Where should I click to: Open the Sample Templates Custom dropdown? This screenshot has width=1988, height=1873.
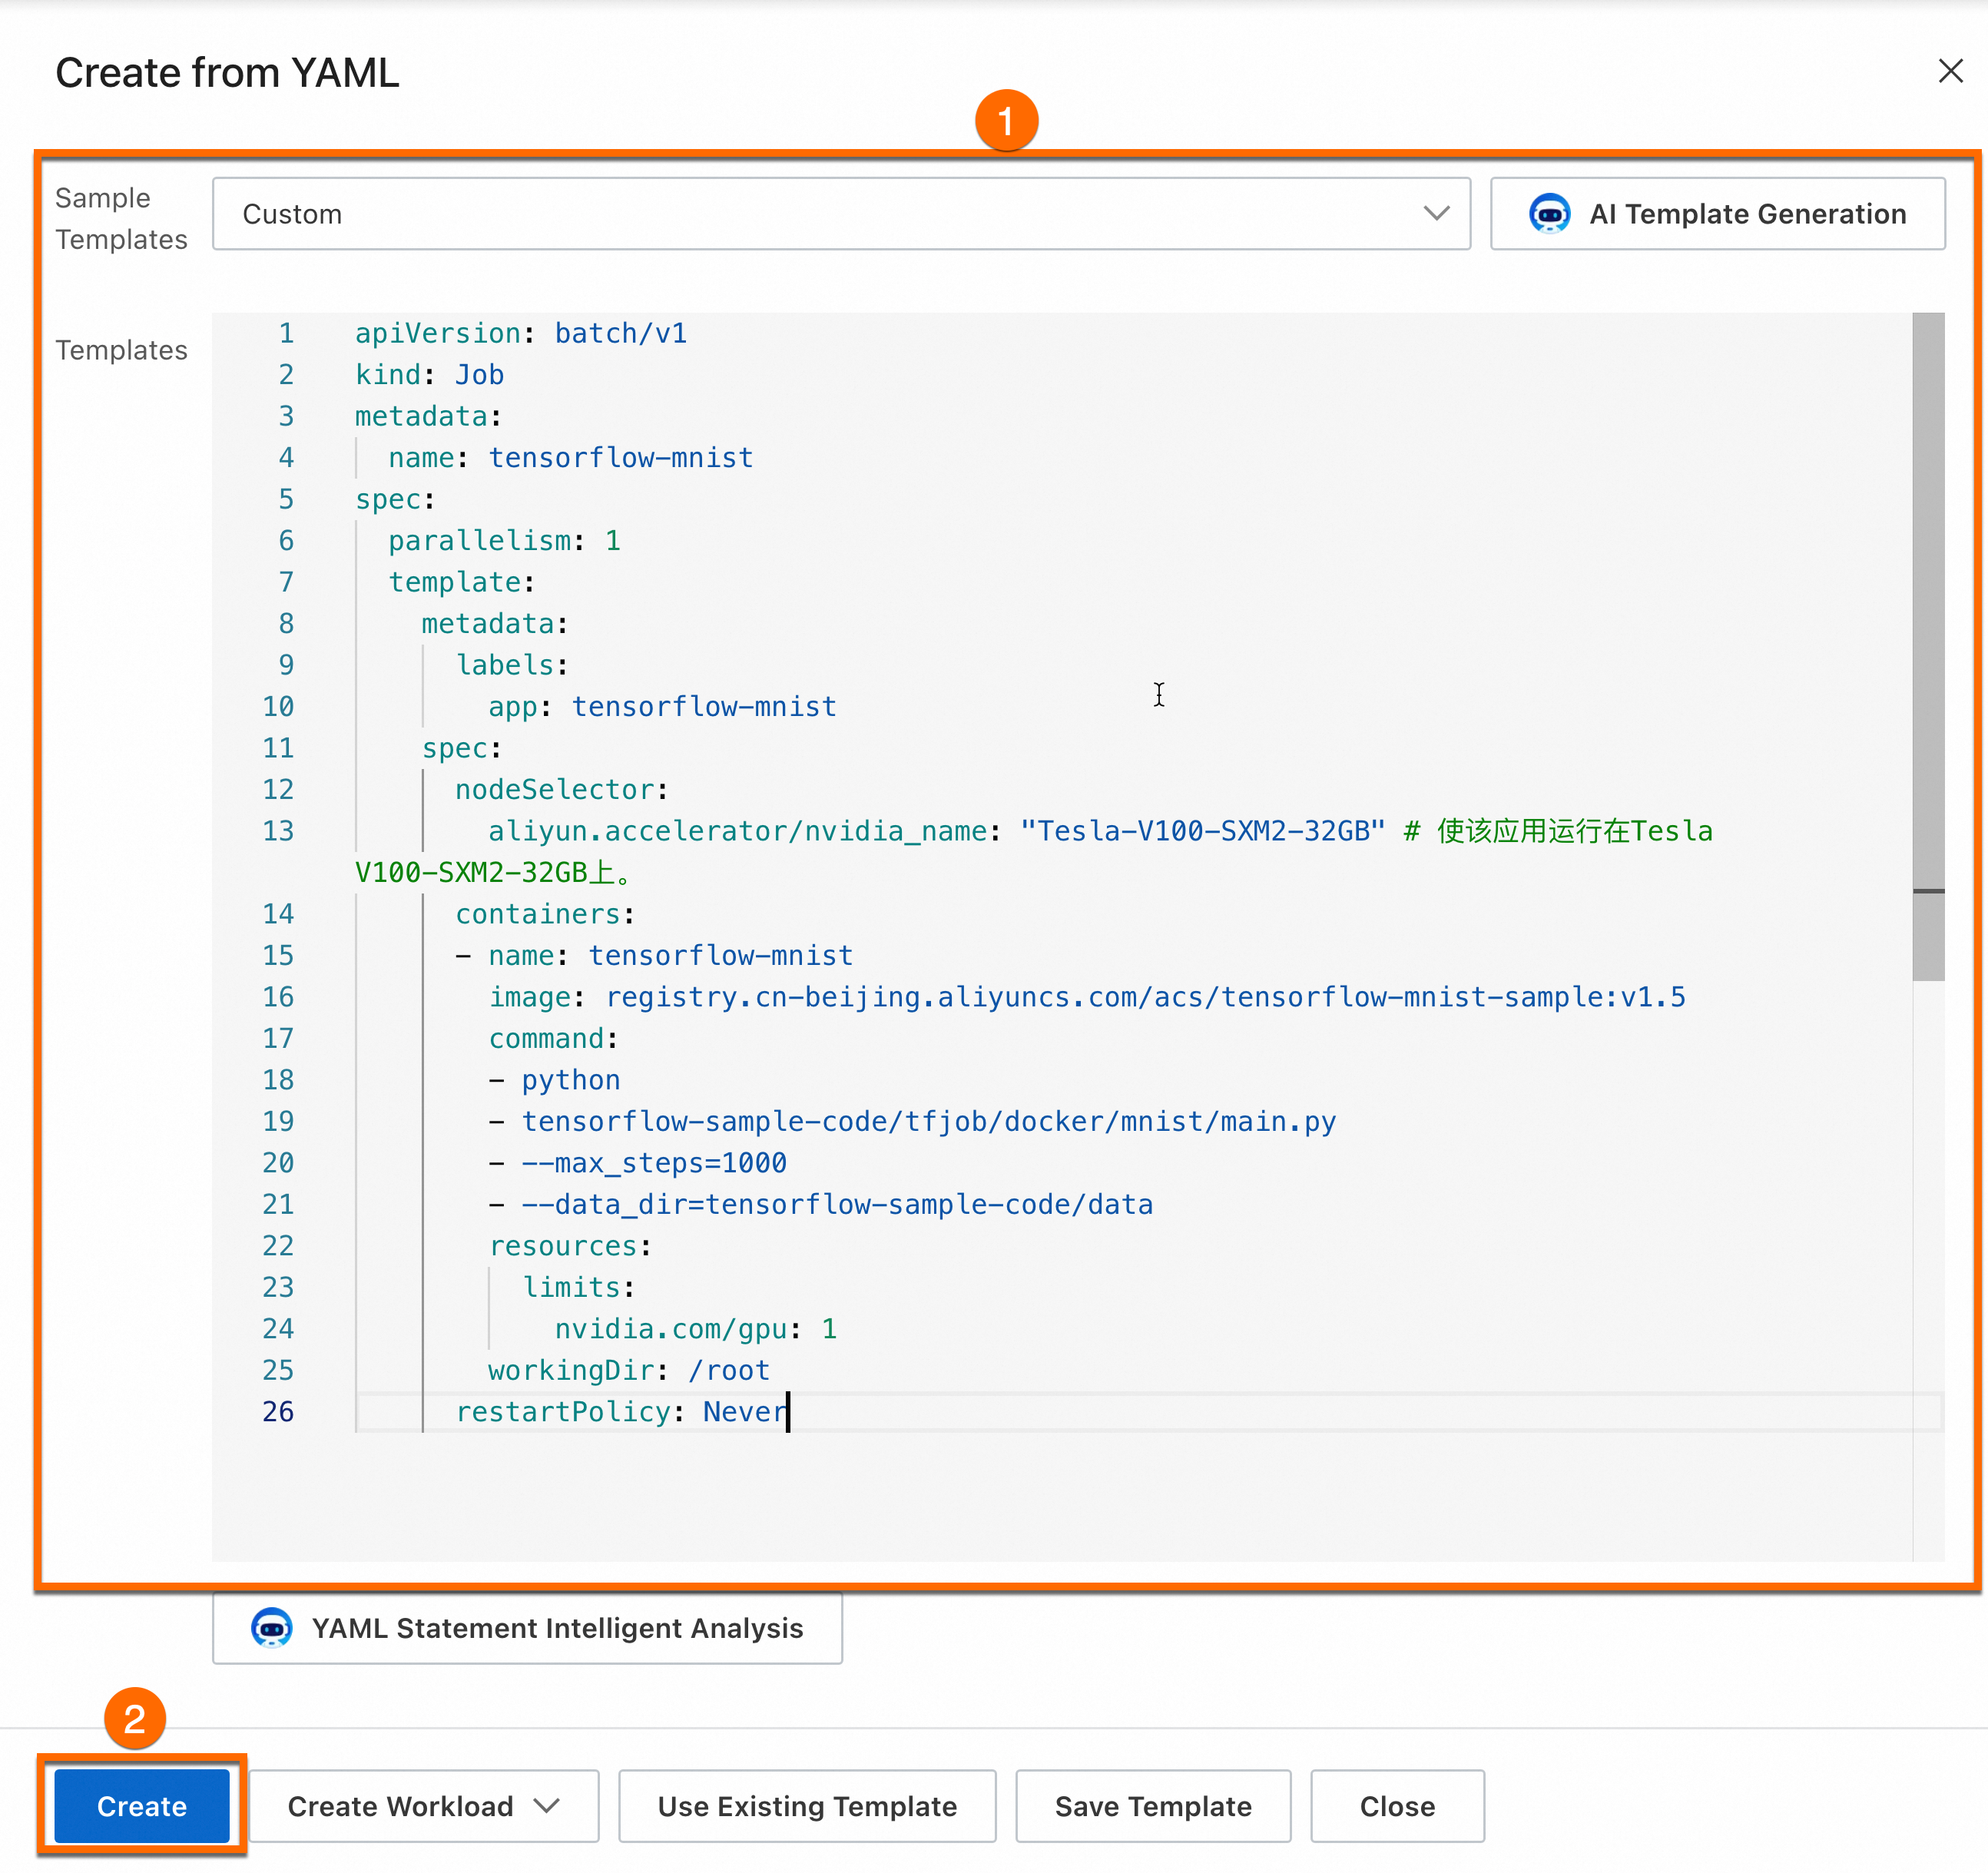840,214
